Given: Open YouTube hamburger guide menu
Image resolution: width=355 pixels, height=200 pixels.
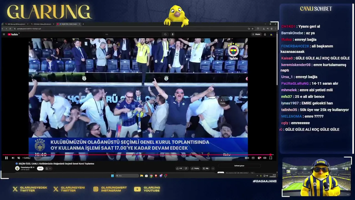Looking at the screenshot, I should pos(4,34).
